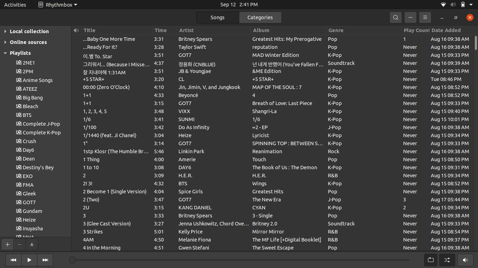The height and width of the screenshot is (268, 478).
Task: Expand the Local collection section
Action: pyautogui.click(x=5, y=31)
